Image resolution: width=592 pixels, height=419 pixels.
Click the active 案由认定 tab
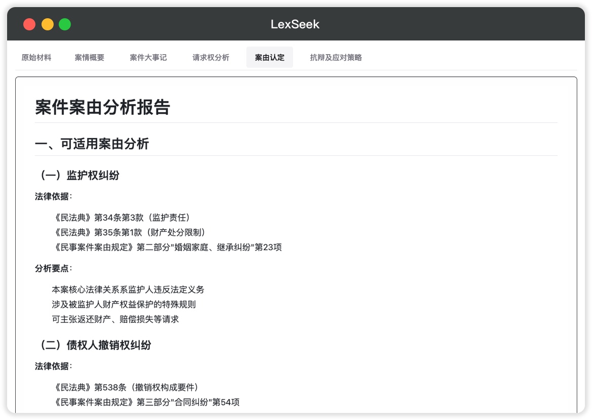(270, 58)
